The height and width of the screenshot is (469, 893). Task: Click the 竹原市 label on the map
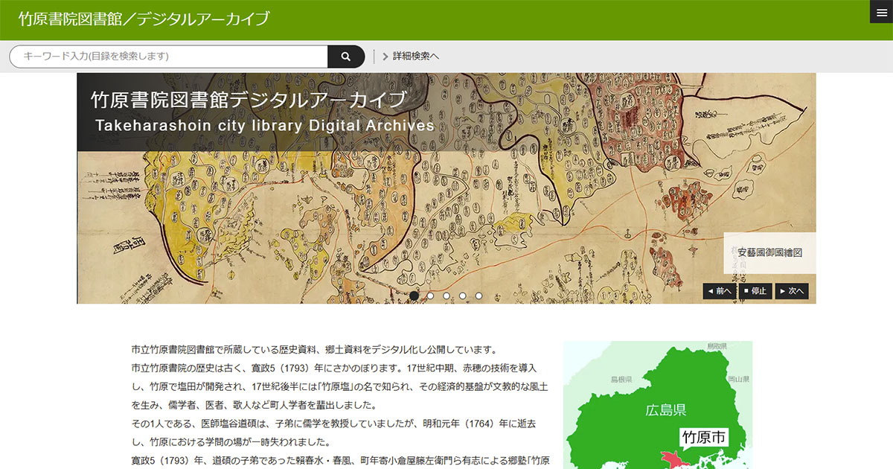pyautogui.click(x=704, y=438)
